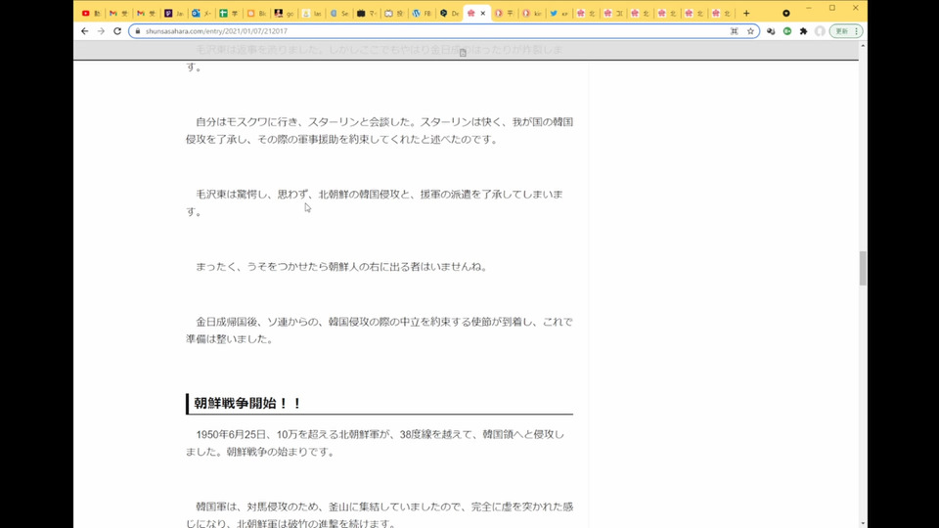
Task: Click the page scrollbar thumb
Action: tap(863, 268)
